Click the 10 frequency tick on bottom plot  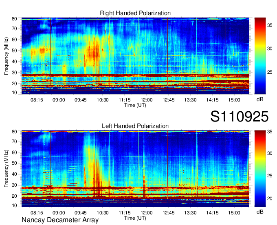pyautogui.click(x=14, y=205)
